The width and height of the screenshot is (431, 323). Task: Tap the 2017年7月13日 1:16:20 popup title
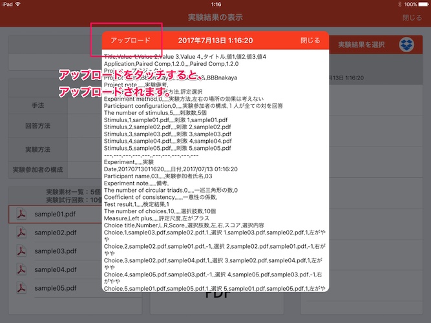coord(215,41)
